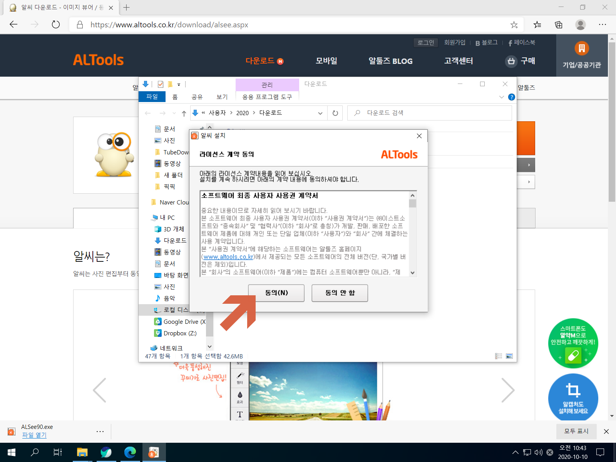Switch to the 보기 ribbon tab
The height and width of the screenshot is (462, 616).
(222, 97)
